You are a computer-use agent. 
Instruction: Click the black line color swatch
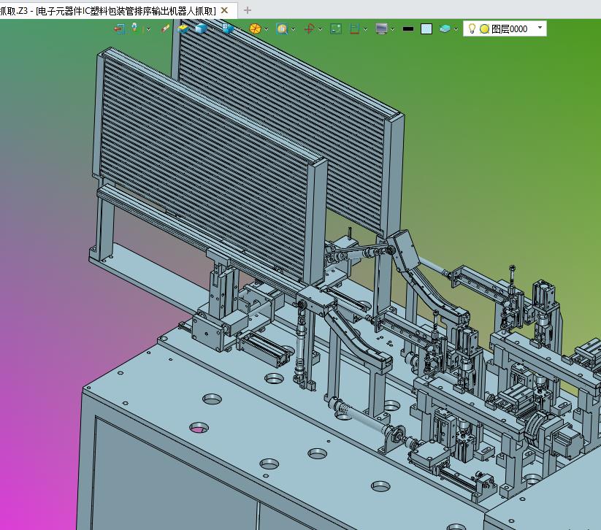[x=408, y=28]
